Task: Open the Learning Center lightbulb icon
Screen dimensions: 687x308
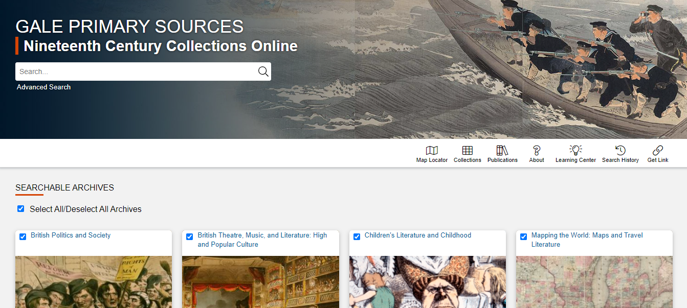Action: pos(575,150)
